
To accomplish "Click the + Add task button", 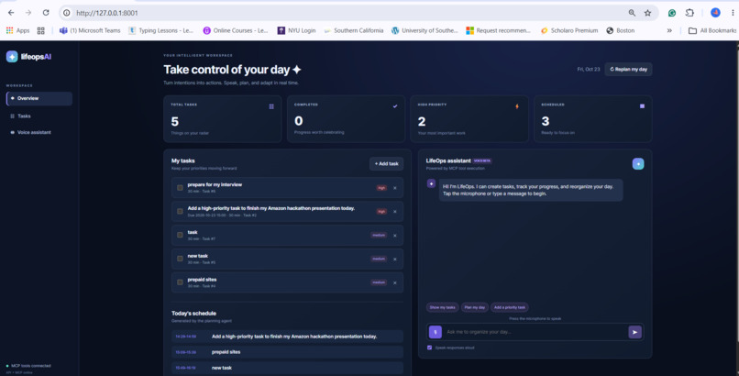I will click(x=387, y=163).
